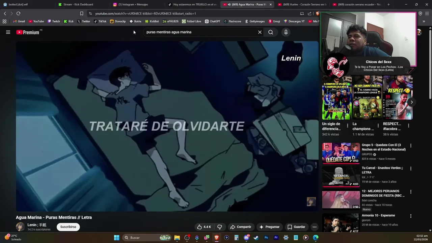Screen dimensions: 432x243
Task: Open the Gettyimages bookmark
Action: (x=255, y=21)
